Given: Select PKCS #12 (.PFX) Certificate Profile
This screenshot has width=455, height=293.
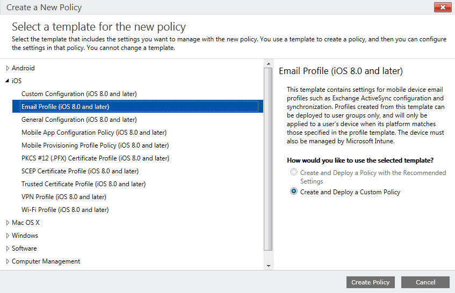Looking at the screenshot, I should pyautogui.click(x=95, y=158).
